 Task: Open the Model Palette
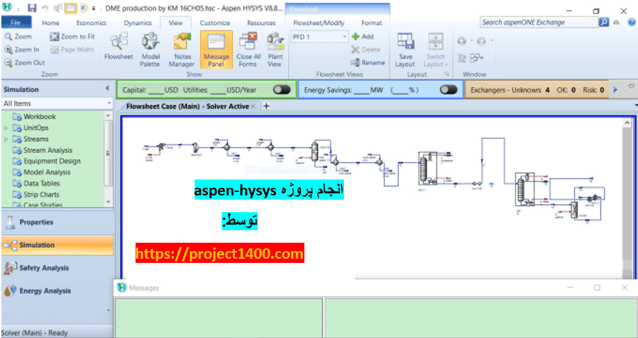point(151,49)
